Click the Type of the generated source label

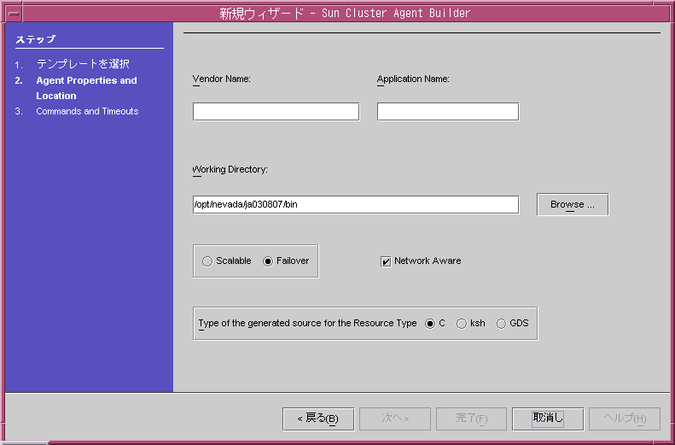(x=307, y=323)
